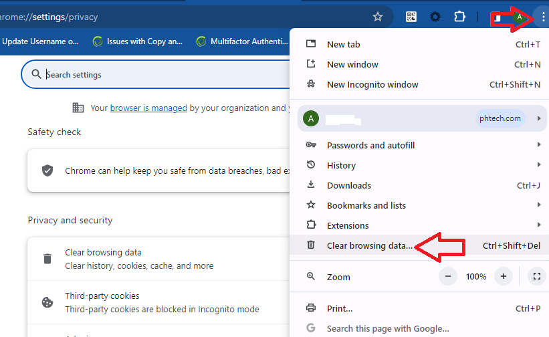Image resolution: width=549 pixels, height=337 pixels.
Task: Open Clear browsing data settings row
Action: 158,259
